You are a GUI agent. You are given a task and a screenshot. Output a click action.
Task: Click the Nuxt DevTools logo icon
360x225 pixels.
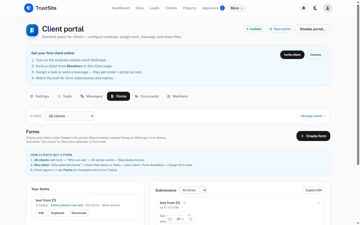(x=169, y=219)
